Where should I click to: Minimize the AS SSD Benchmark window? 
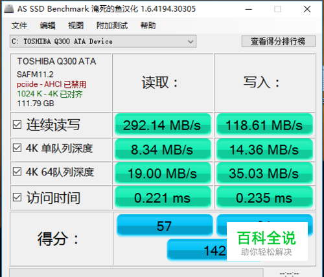click(249, 9)
